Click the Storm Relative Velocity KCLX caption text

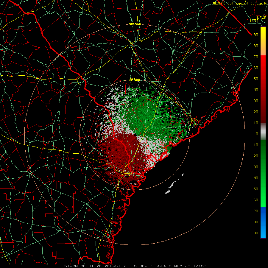click(x=135, y=266)
